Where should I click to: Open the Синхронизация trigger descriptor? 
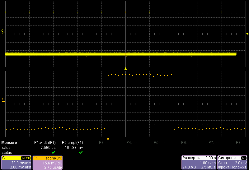[x=232, y=163]
